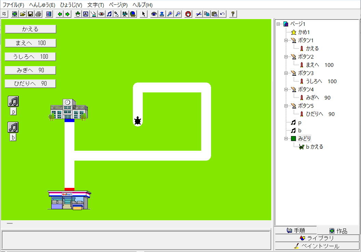The image size is (361, 252).
Task: Click the みぎへ 90 button on canvas
Action: pos(30,70)
